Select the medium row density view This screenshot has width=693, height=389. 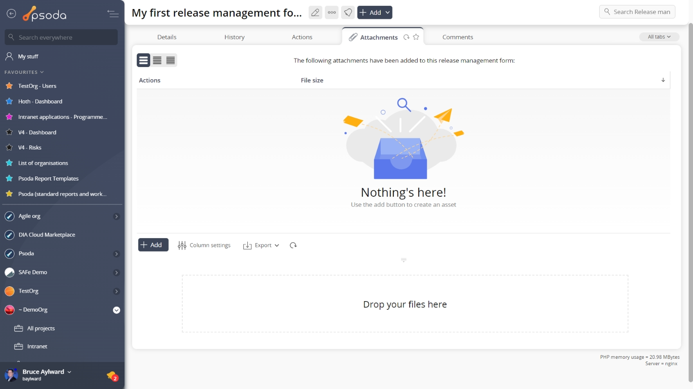(157, 60)
